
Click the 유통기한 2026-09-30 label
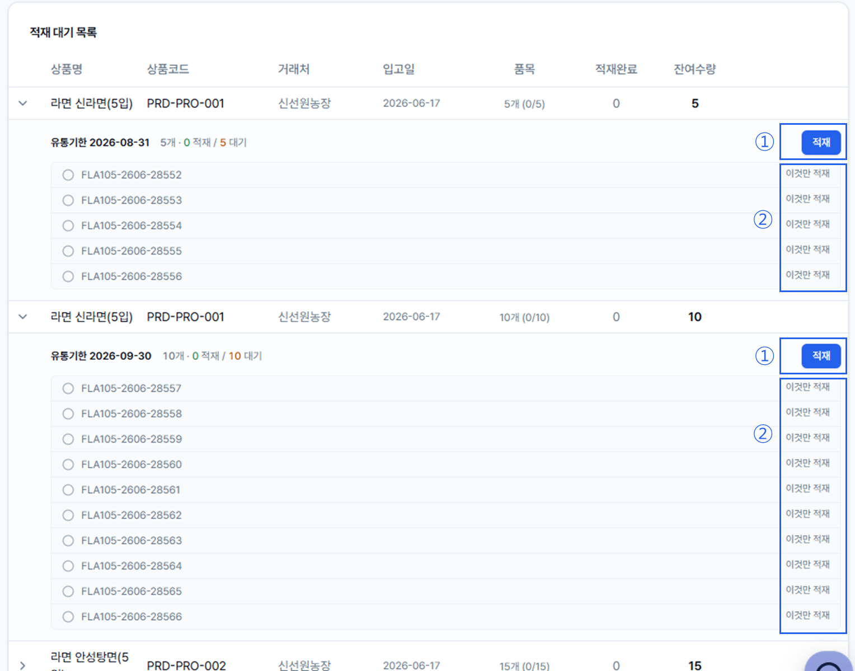[101, 356]
